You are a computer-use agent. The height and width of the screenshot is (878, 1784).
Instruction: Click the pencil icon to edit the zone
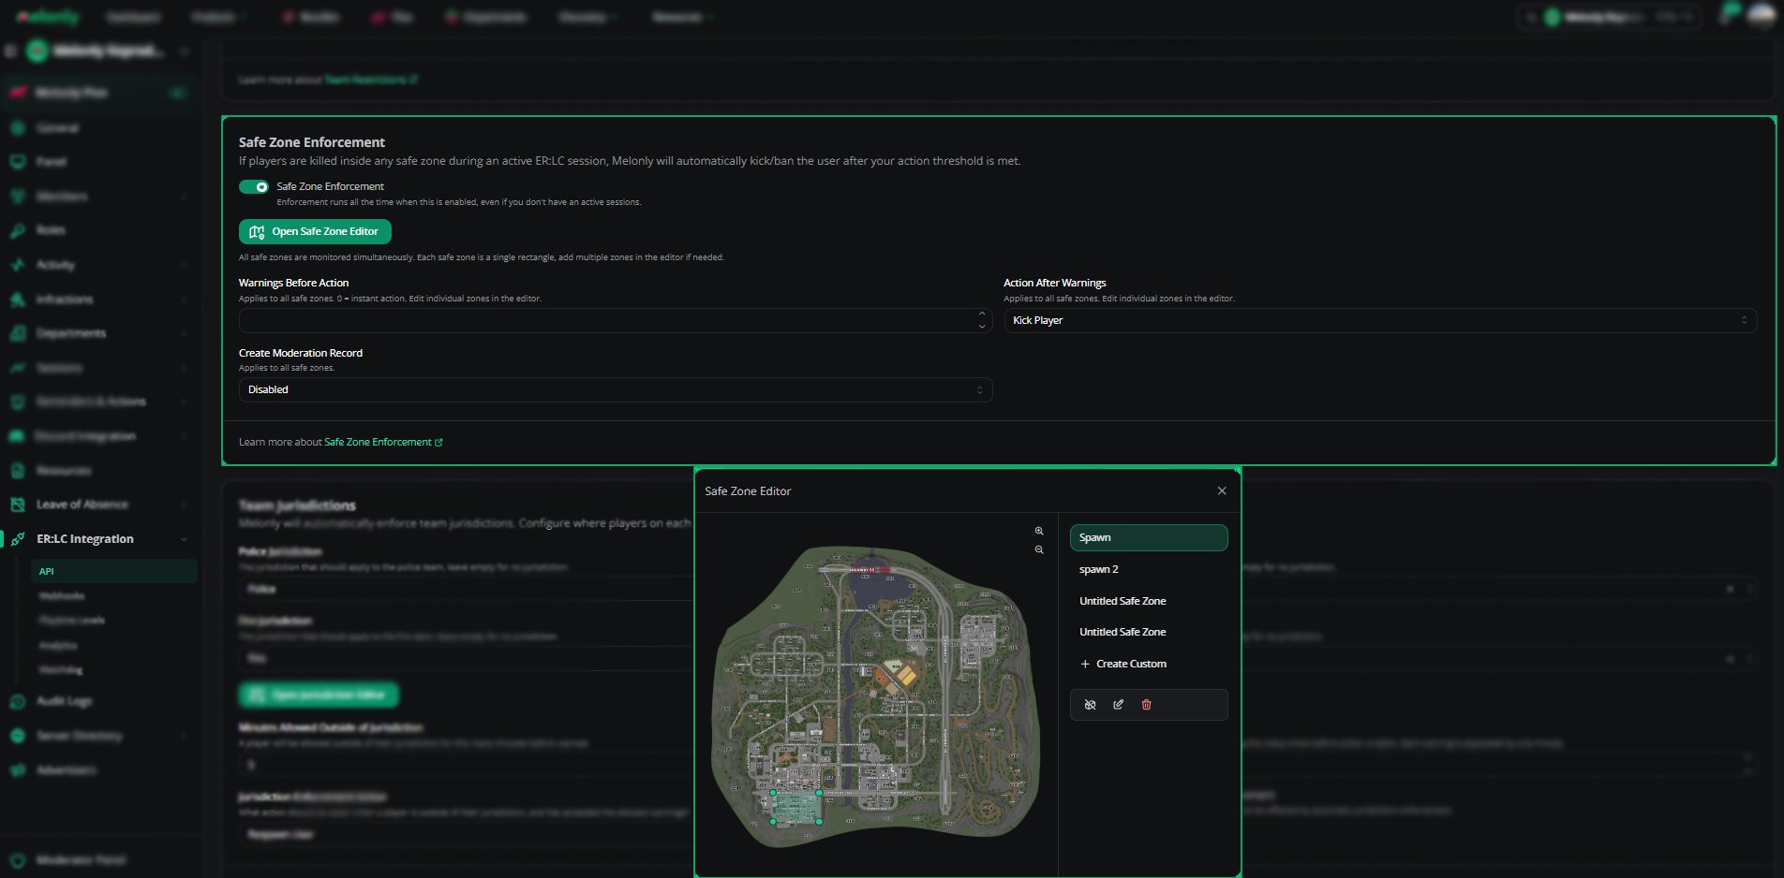(1118, 705)
